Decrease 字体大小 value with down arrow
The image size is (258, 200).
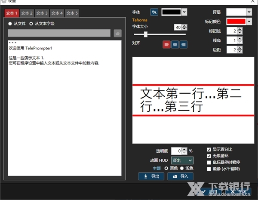184,29
